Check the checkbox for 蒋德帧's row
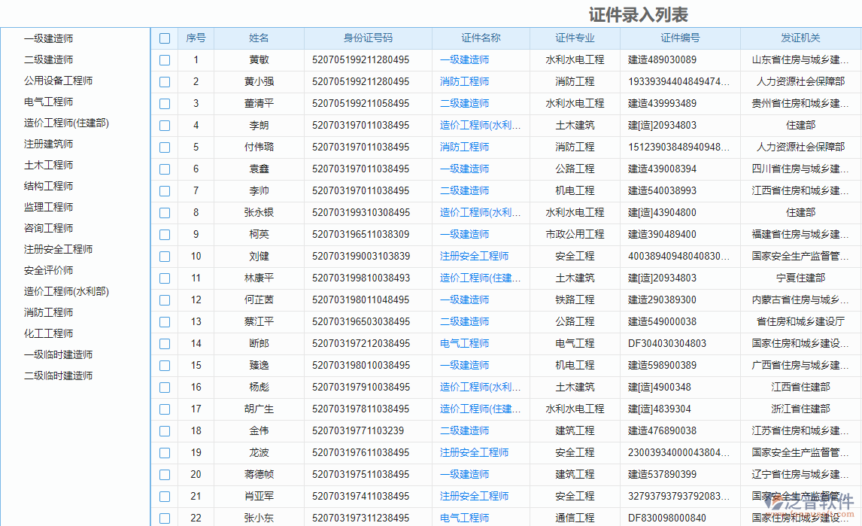The image size is (862, 526). (x=164, y=474)
